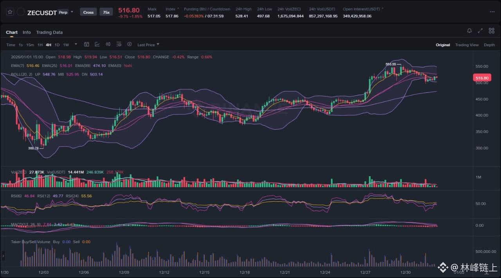The height and width of the screenshot is (278, 501).
Task: Select the 15m interval
Action: (x=30, y=45)
